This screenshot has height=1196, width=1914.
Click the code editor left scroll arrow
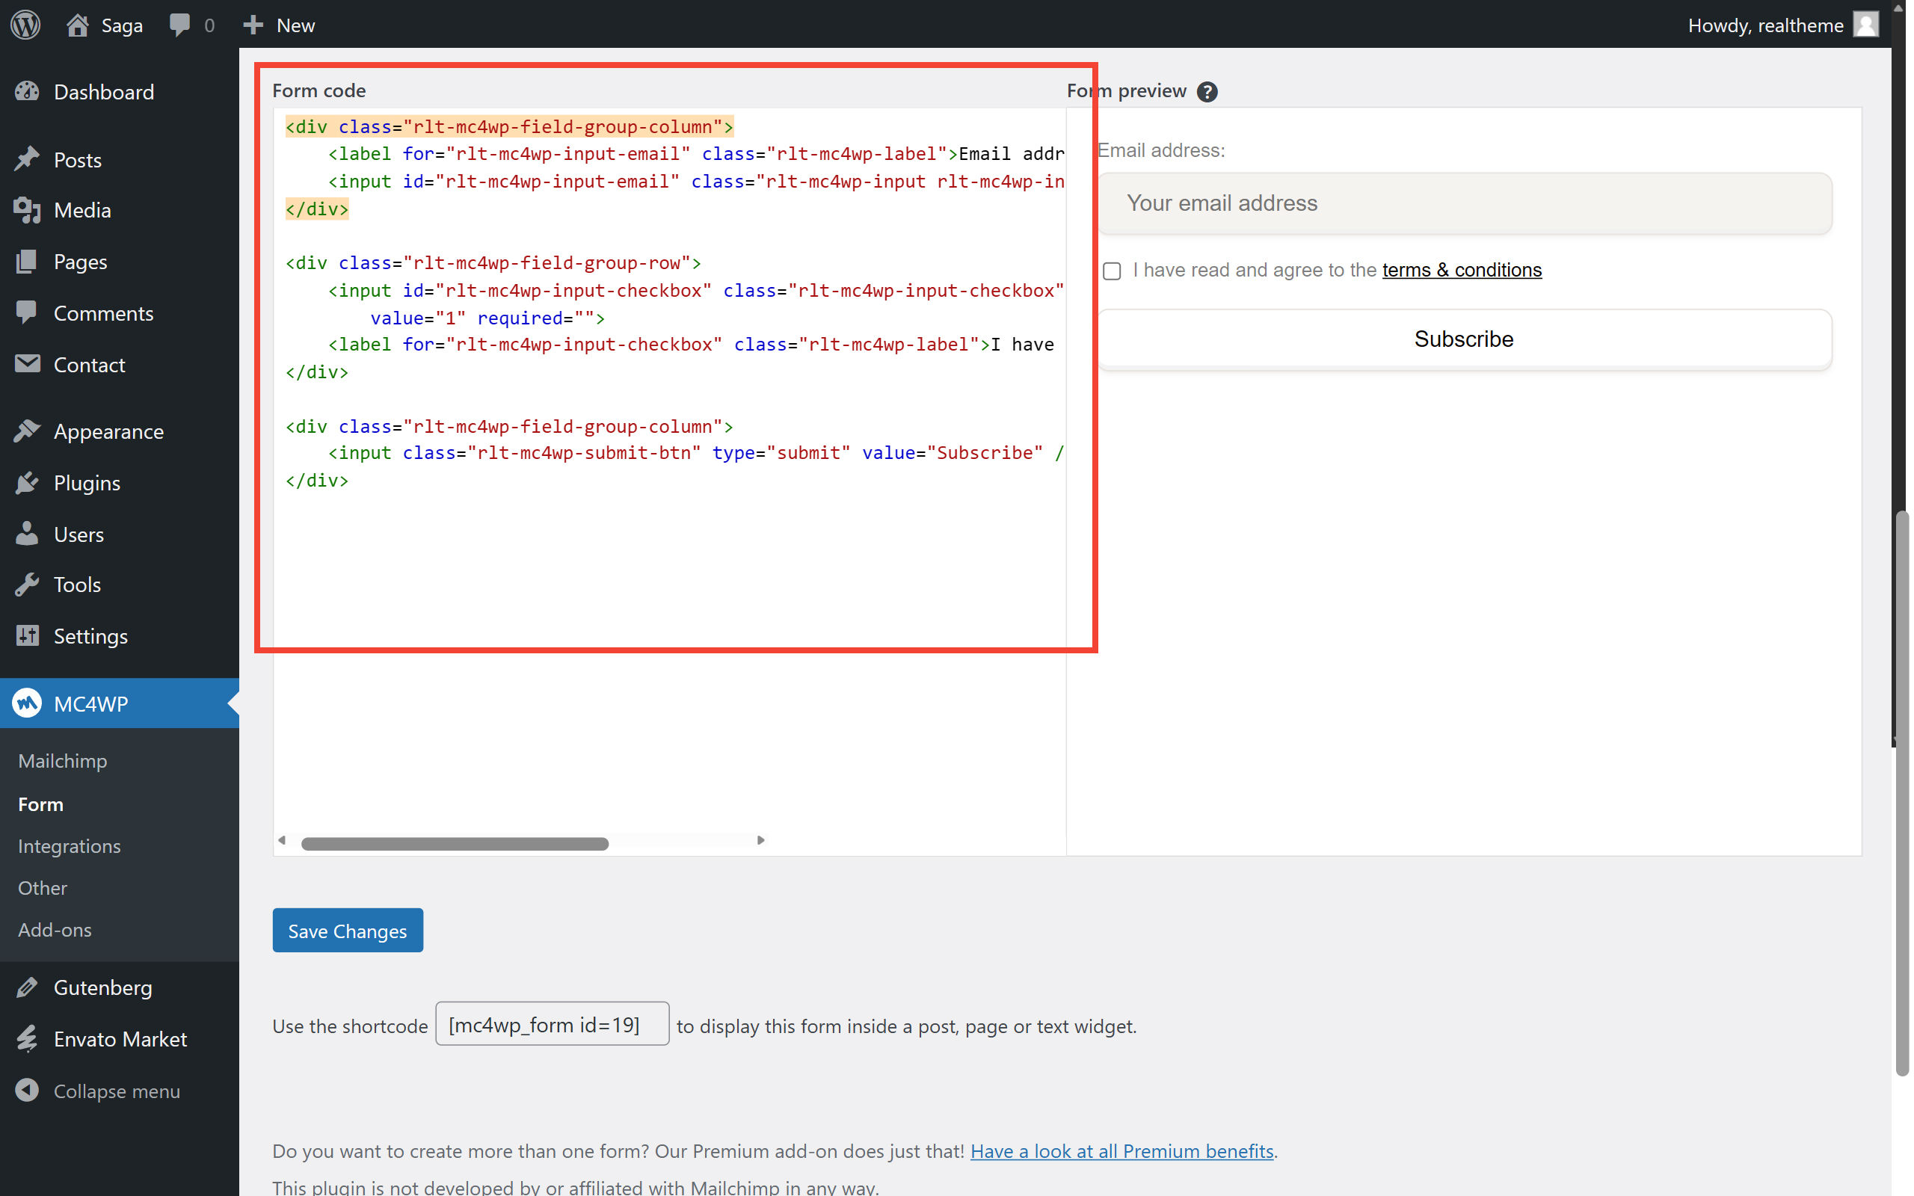[x=283, y=840]
